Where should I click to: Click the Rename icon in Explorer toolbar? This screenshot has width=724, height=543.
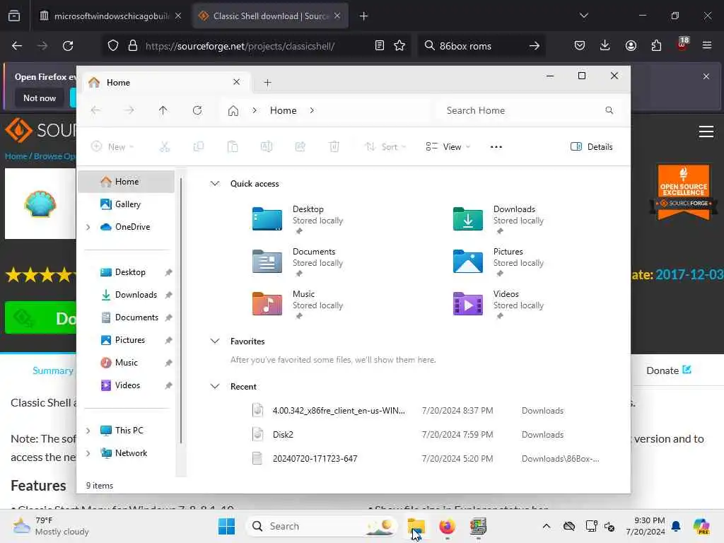(x=267, y=147)
